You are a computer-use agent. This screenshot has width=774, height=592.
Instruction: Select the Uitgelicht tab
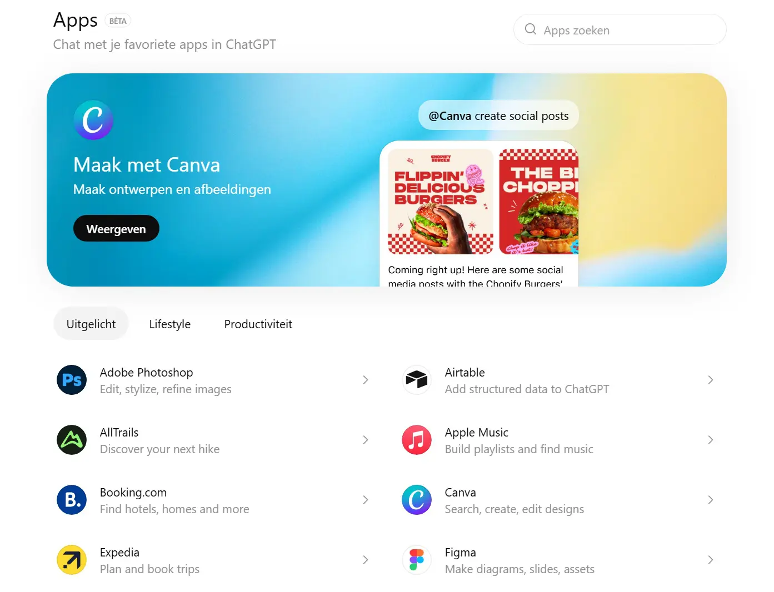[x=91, y=324]
